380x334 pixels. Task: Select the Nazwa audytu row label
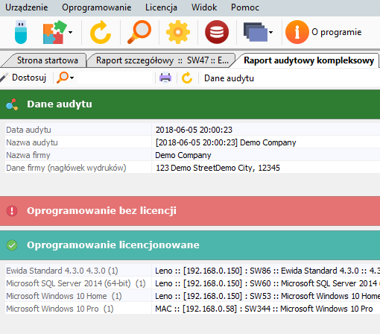point(32,142)
